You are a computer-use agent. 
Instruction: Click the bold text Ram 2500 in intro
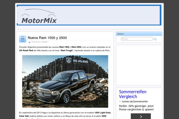(x=77, y=47)
